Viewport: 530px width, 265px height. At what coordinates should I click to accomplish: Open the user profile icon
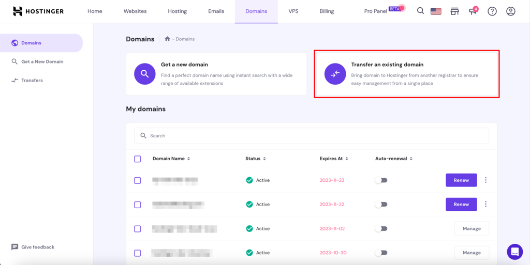click(x=510, y=11)
